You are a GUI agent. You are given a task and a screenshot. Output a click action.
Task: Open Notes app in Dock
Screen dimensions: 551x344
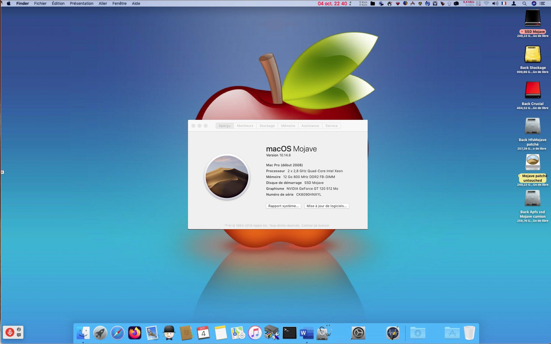[x=221, y=333]
